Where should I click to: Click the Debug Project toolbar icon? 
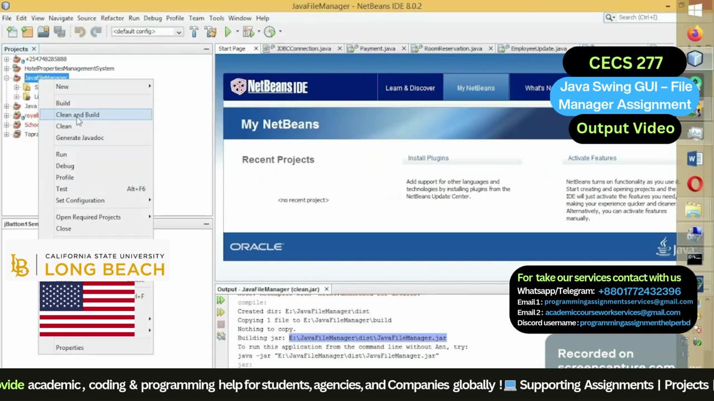click(x=248, y=32)
